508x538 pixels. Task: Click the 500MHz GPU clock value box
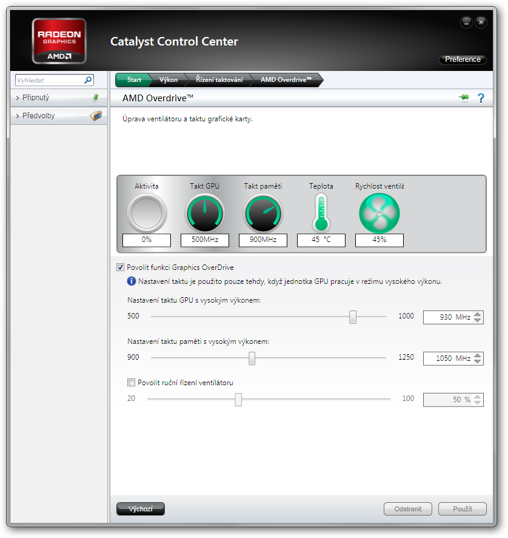(205, 240)
